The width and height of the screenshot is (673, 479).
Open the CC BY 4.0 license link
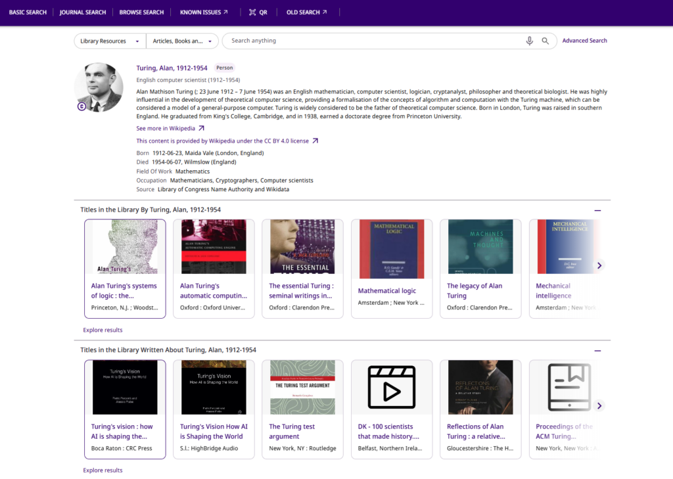coord(222,141)
